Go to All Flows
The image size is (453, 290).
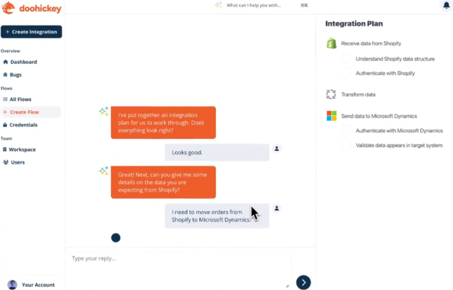pos(31,99)
